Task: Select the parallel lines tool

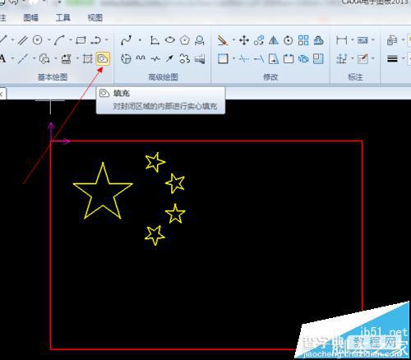Action: 23,40
